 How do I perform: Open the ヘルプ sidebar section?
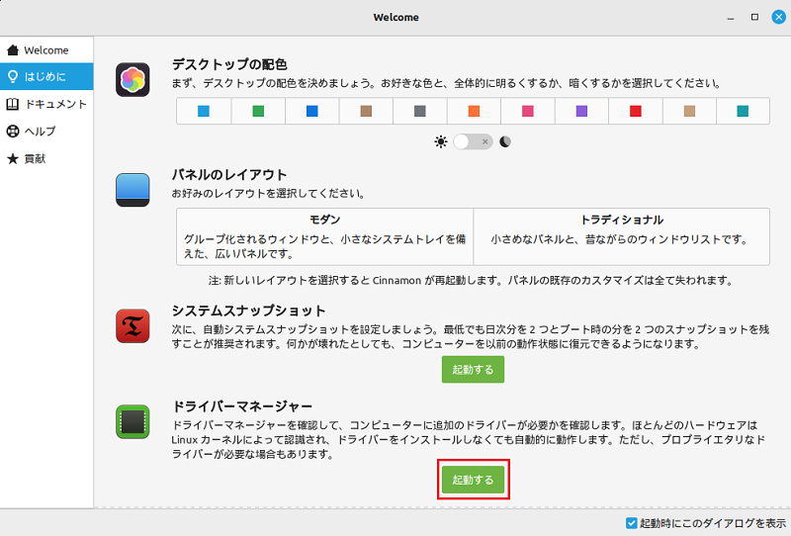[x=46, y=132]
